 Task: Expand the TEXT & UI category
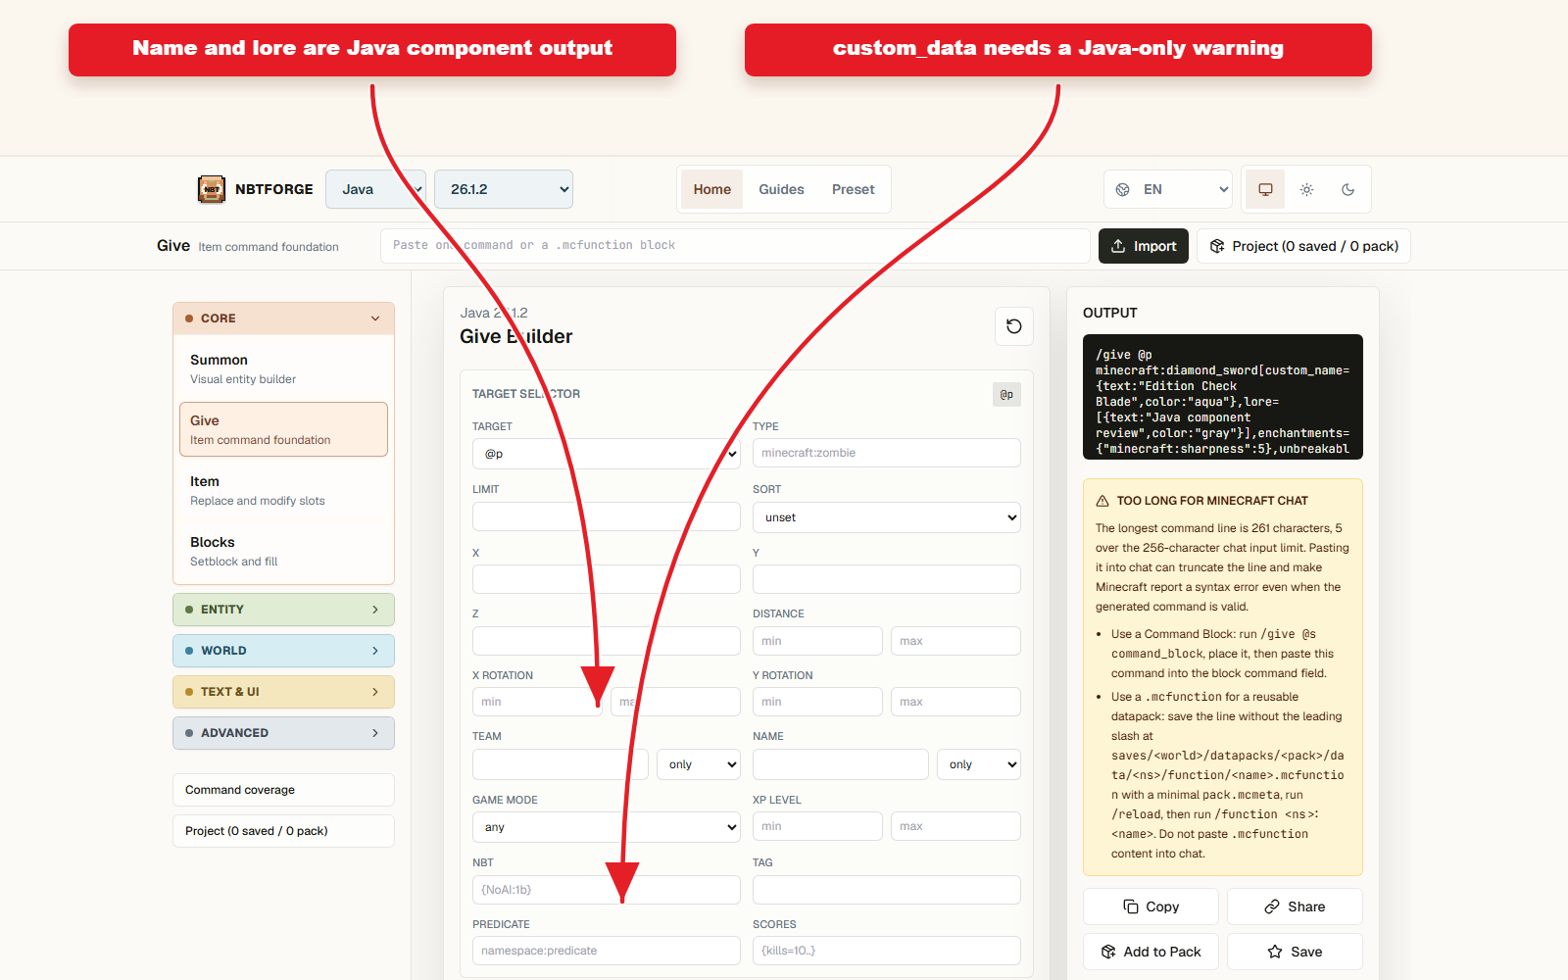point(283,692)
